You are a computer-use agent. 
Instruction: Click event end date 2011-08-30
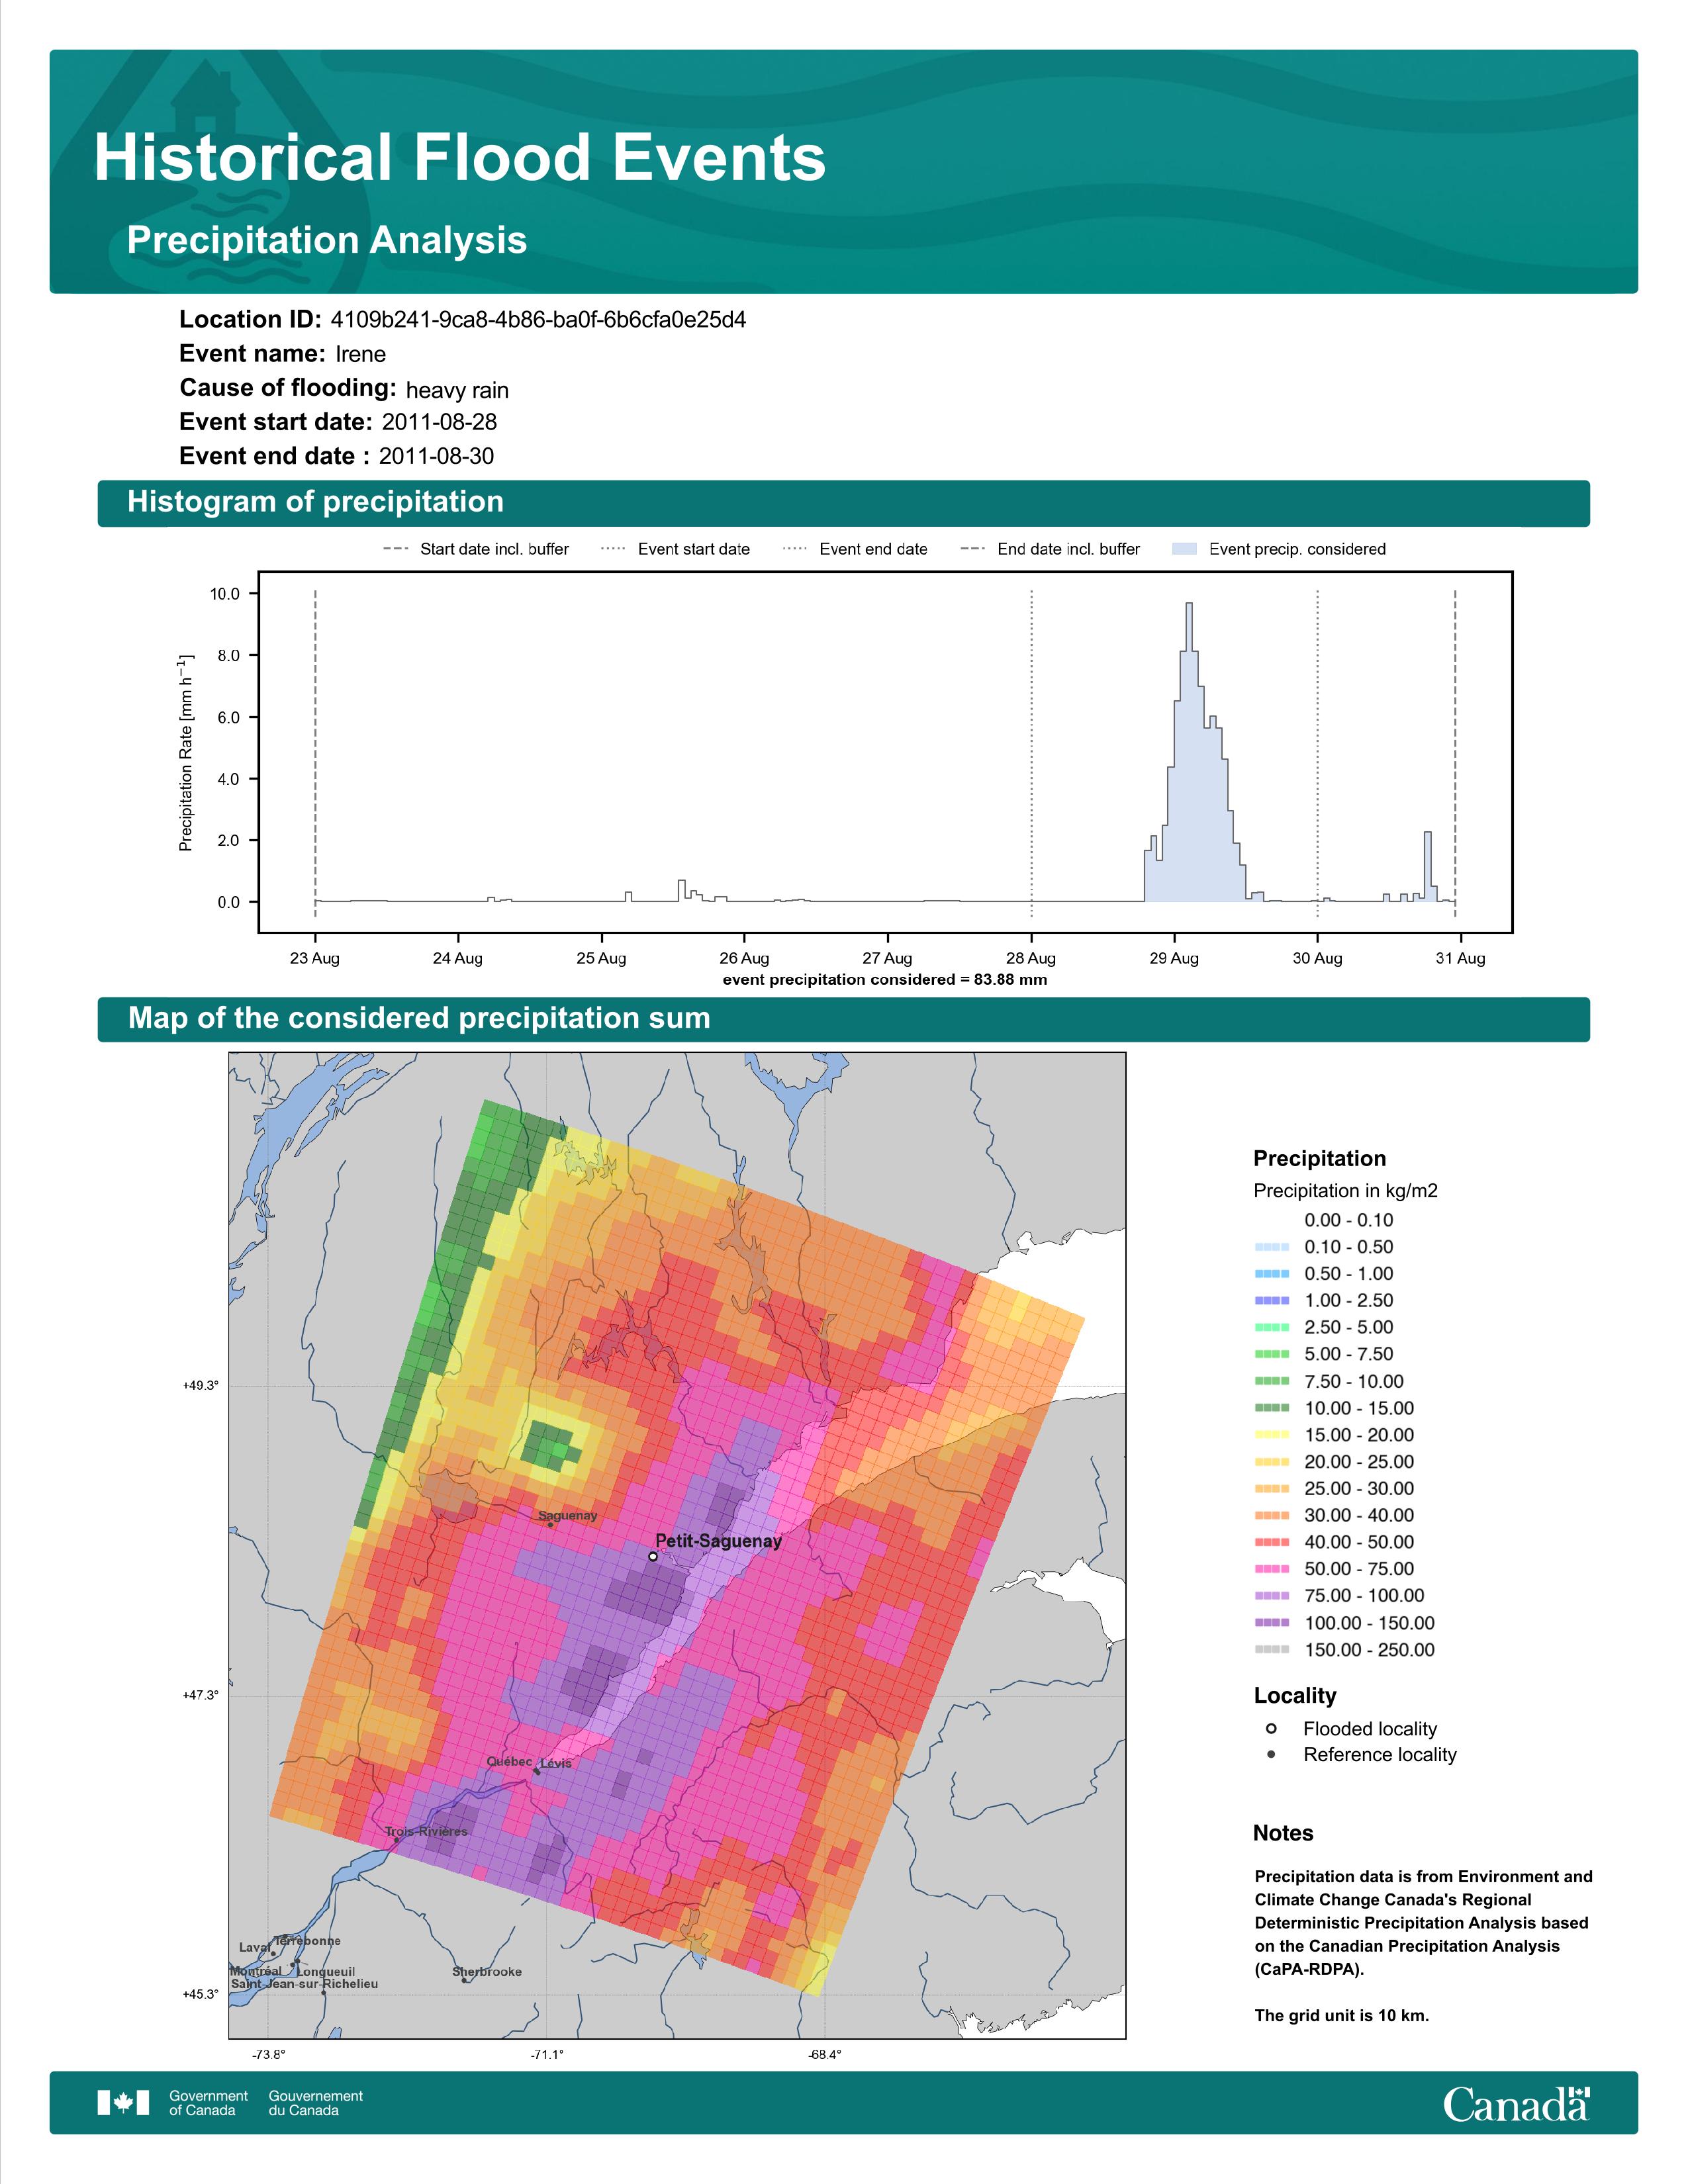coord(436,456)
